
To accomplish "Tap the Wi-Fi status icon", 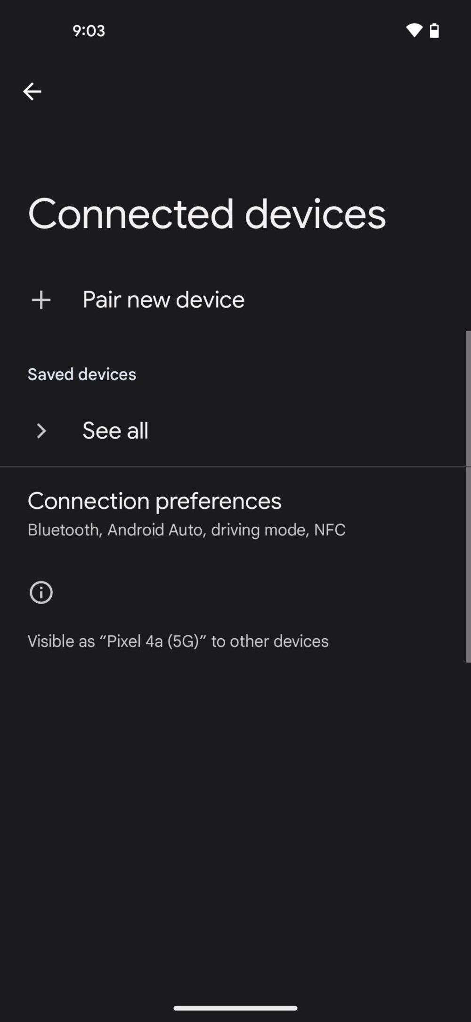I will tap(414, 31).
